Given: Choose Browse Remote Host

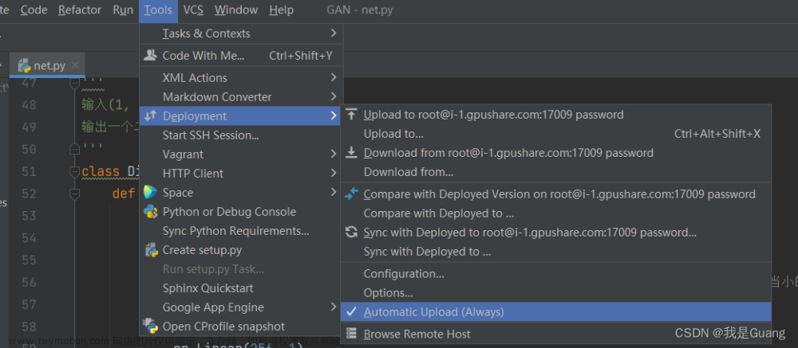Looking at the screenshot, I should tap(555, 334).
